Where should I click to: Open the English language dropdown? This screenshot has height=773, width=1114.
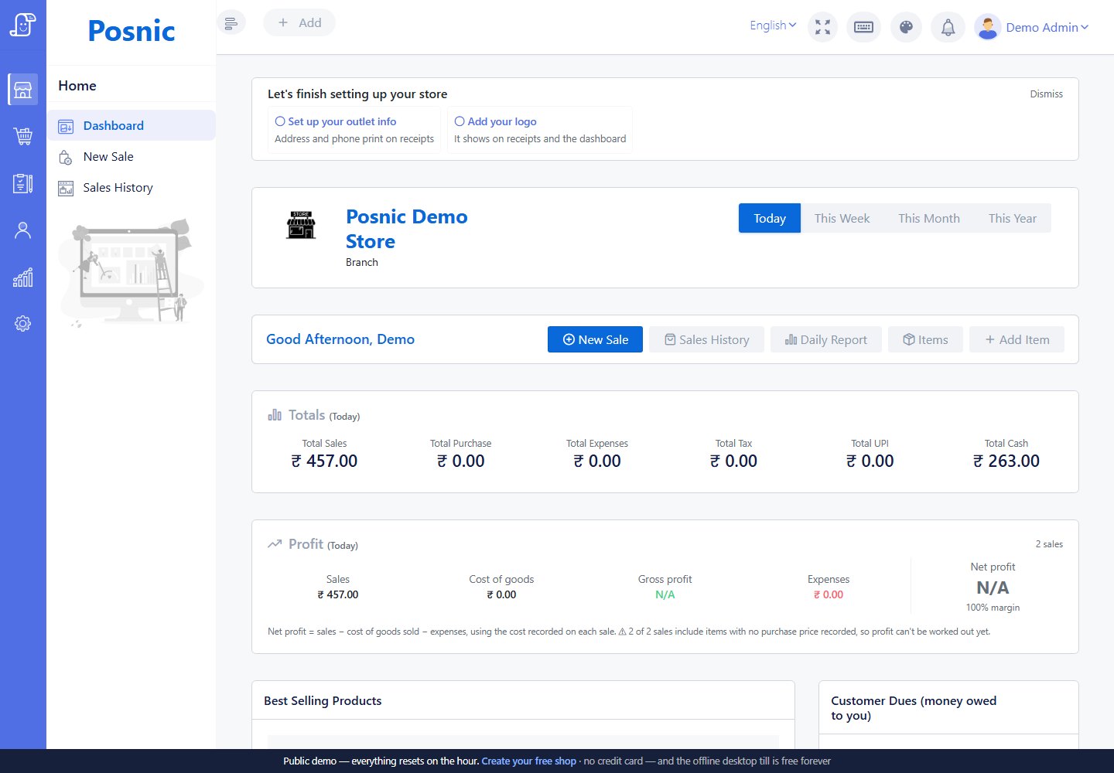(x=773, y=26)
